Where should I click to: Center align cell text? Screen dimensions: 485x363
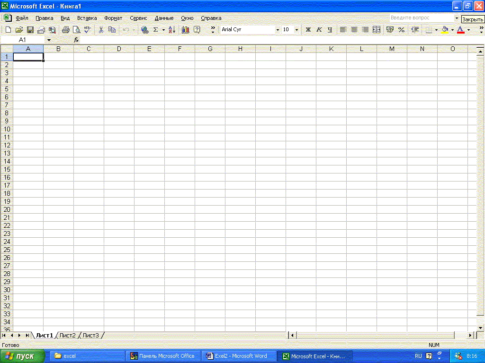[x=354, y=30]
